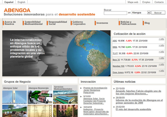The height and width of the screenshot is (117, 167).
Task: Click + info for Dow Jones
Action: (x=161, y=71)
